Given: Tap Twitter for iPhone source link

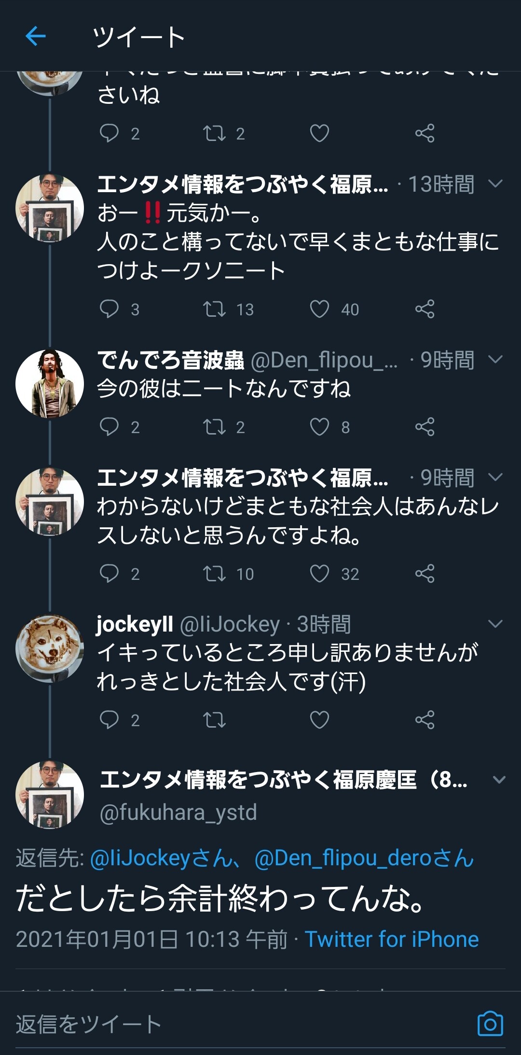Looking at the screenshot, I should coord(392,939).
